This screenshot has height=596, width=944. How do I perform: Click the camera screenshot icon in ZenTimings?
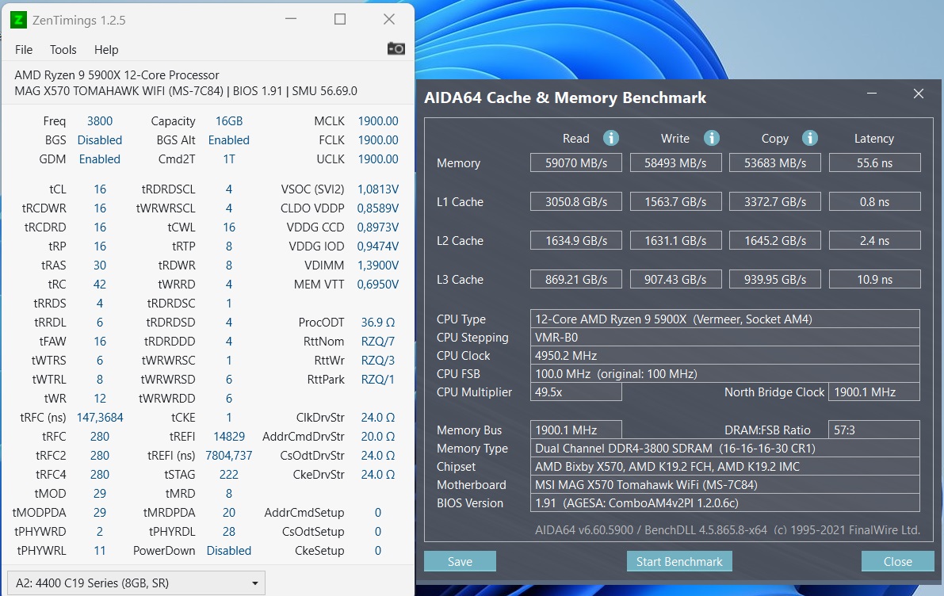pyautogui.click(x=396, y=48)
